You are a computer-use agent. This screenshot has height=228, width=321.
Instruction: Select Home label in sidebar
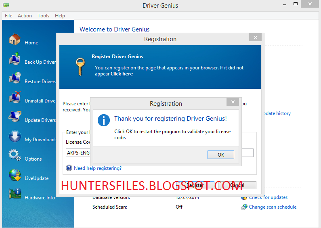31,43
